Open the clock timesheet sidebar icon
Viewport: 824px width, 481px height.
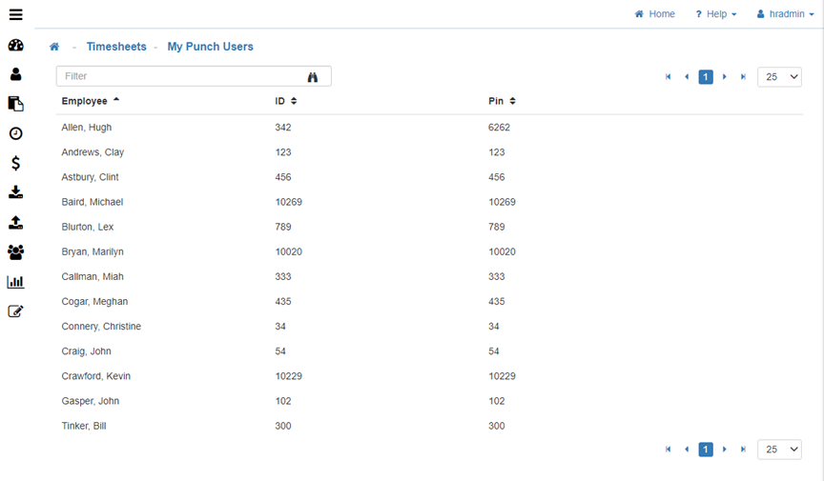pos(15,133)
